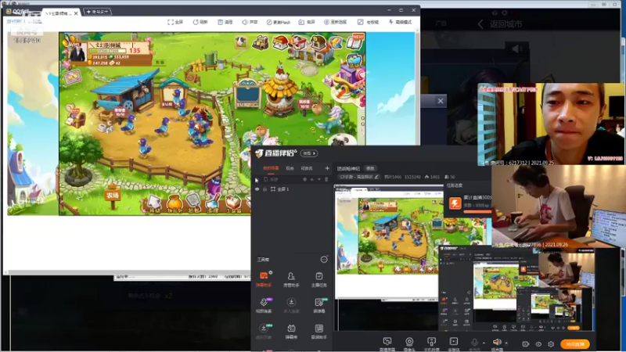Image resolution: width=626 pixels, height=352 pixels.
Task: Move source down with the down arrow
Action: pos(319,180)
